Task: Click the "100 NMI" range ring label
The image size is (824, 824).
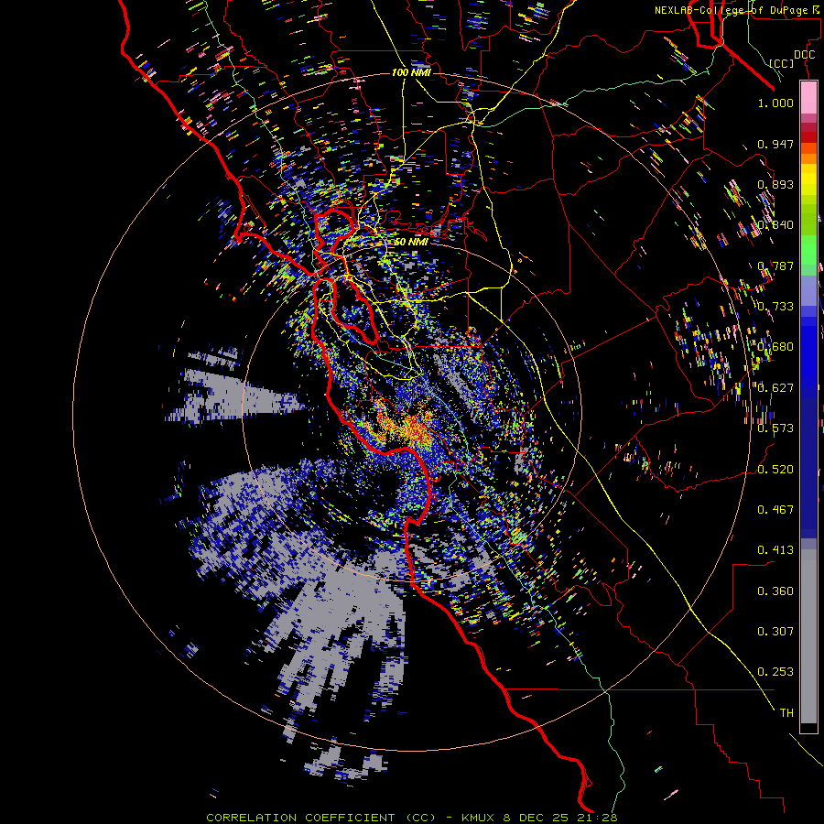Action: 411,72
